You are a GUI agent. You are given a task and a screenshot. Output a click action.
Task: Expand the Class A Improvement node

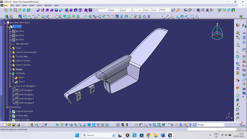[10, 52]
